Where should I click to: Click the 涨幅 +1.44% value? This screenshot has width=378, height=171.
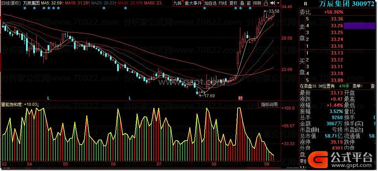(335, 105)
